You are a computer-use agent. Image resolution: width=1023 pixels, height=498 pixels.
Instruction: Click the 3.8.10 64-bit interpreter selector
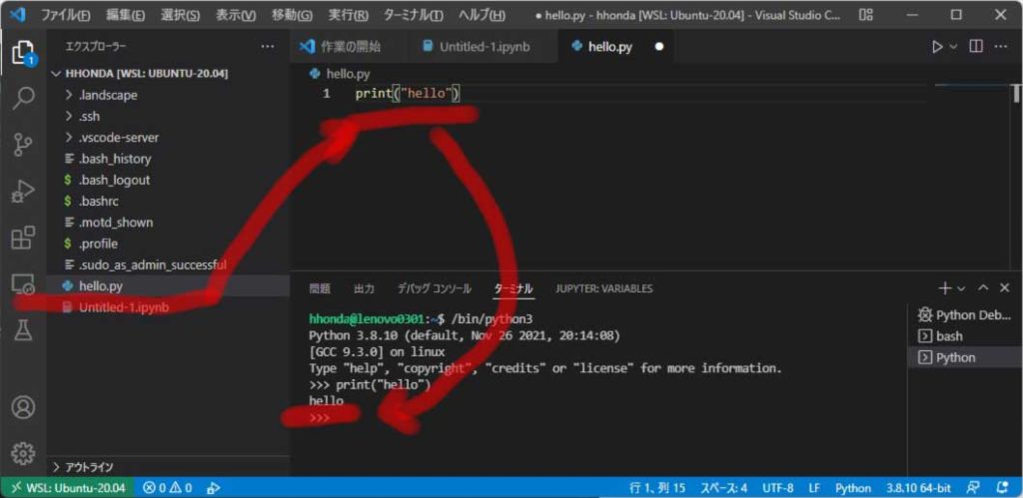pyautogui.click(x=920, y=488)
